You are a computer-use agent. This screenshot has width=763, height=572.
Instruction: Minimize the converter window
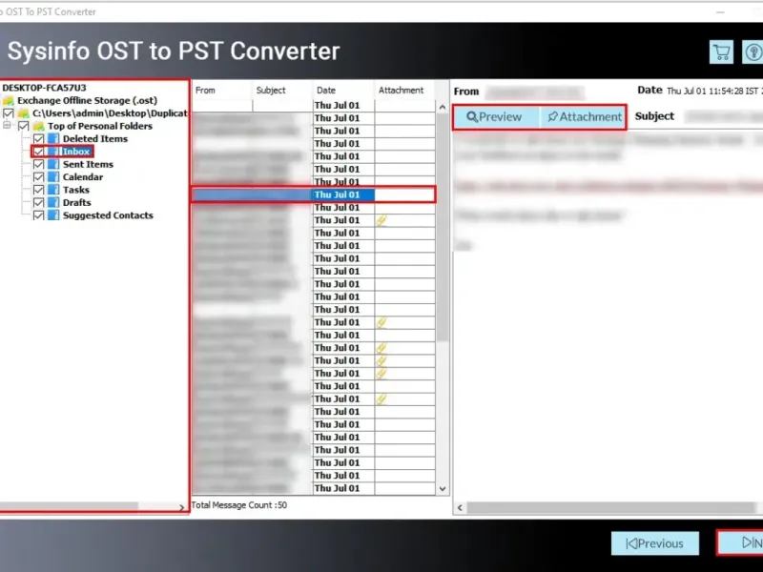point(720,12)
